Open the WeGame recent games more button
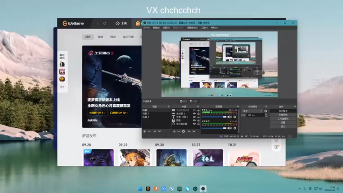Image resolution: width=343 pixels, height=193 pixels. 62,87
